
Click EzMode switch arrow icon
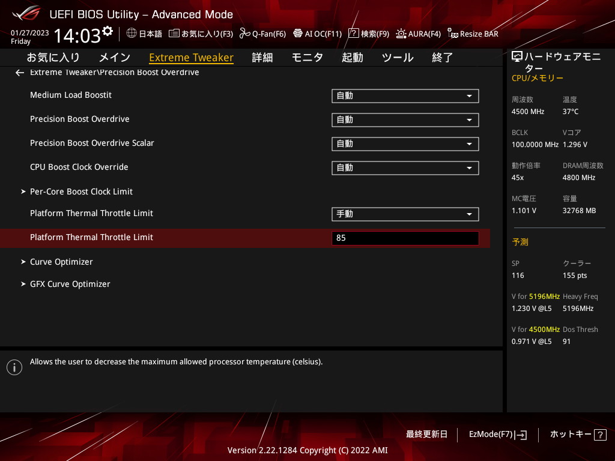click(x=522, y=435)
